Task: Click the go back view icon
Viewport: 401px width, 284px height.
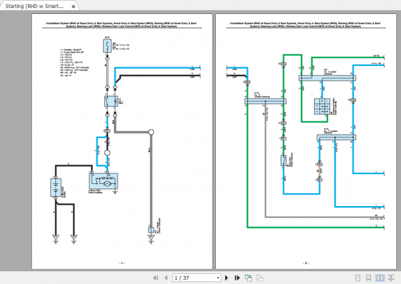Action: point(247,277)
